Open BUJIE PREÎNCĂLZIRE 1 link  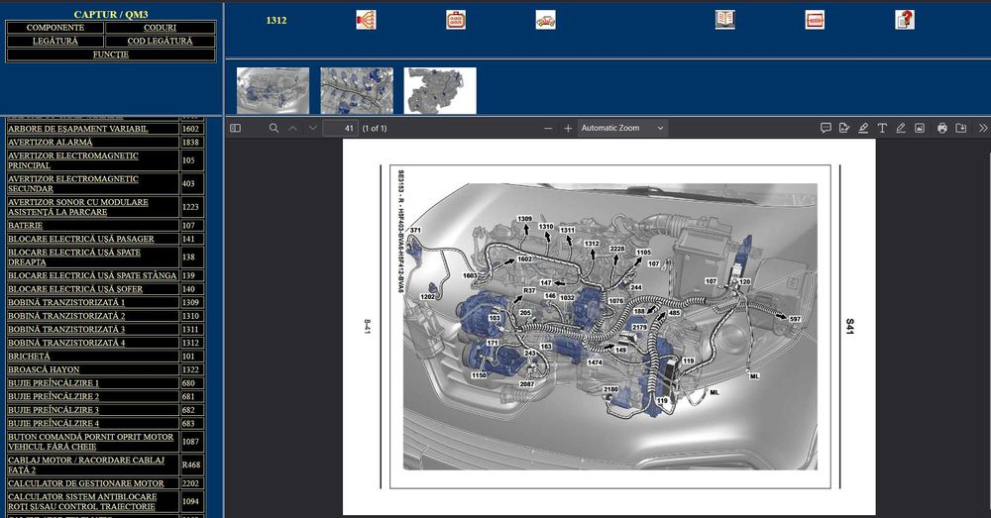(54, 383)
